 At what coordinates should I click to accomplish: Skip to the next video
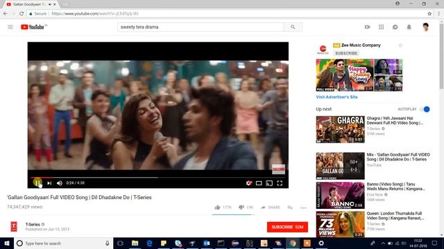(49, 183)
